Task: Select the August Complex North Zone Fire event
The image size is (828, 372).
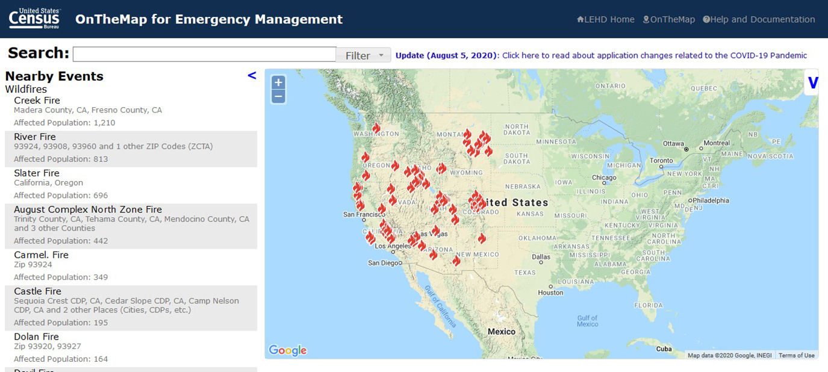Action: (x=131, y=226)
